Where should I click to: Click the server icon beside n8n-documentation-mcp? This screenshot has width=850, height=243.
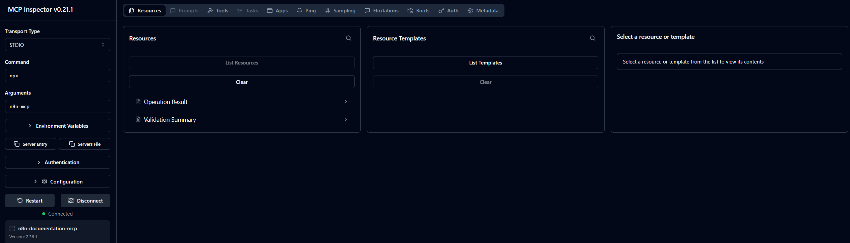12,229
